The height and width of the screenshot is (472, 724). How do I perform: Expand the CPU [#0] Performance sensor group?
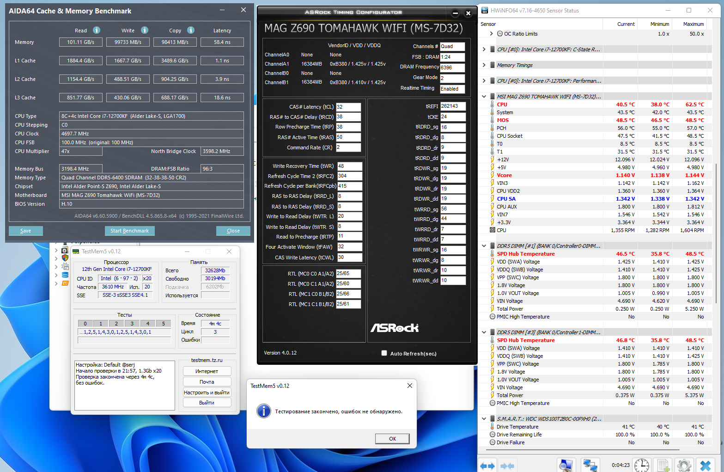[484, 81]
